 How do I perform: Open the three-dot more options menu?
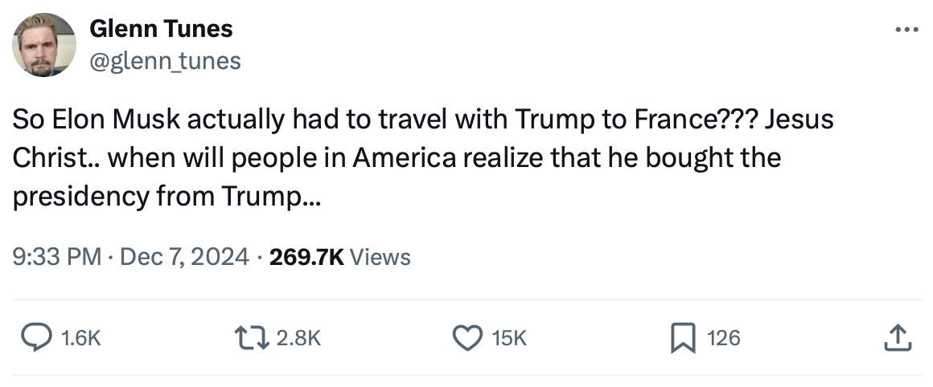tap(906, 31)
